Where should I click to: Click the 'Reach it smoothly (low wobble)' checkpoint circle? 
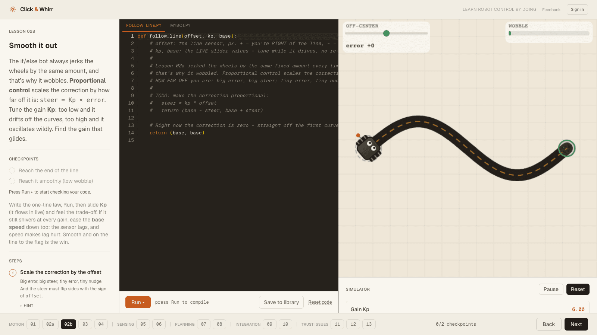(12, 181)
